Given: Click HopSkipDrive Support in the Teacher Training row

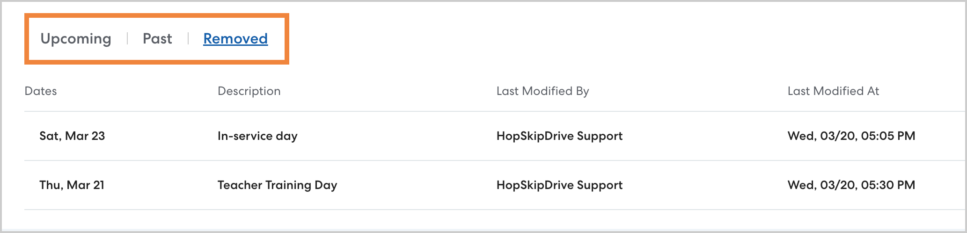Looking at the screenshot, I should point(559,185).
